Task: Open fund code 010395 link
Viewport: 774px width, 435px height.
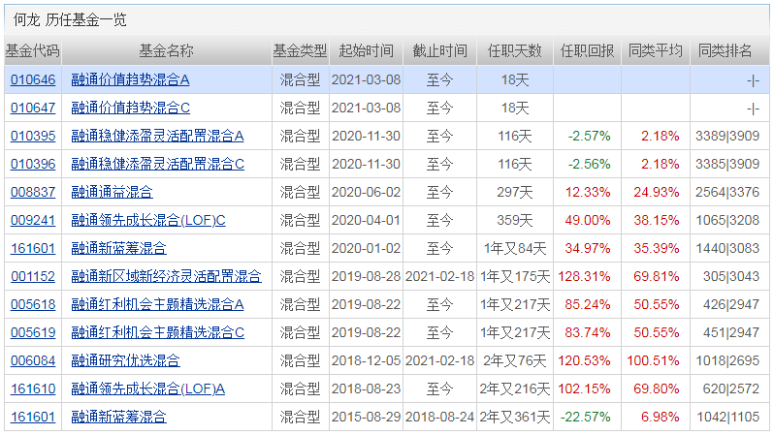Action: [33, 136]
